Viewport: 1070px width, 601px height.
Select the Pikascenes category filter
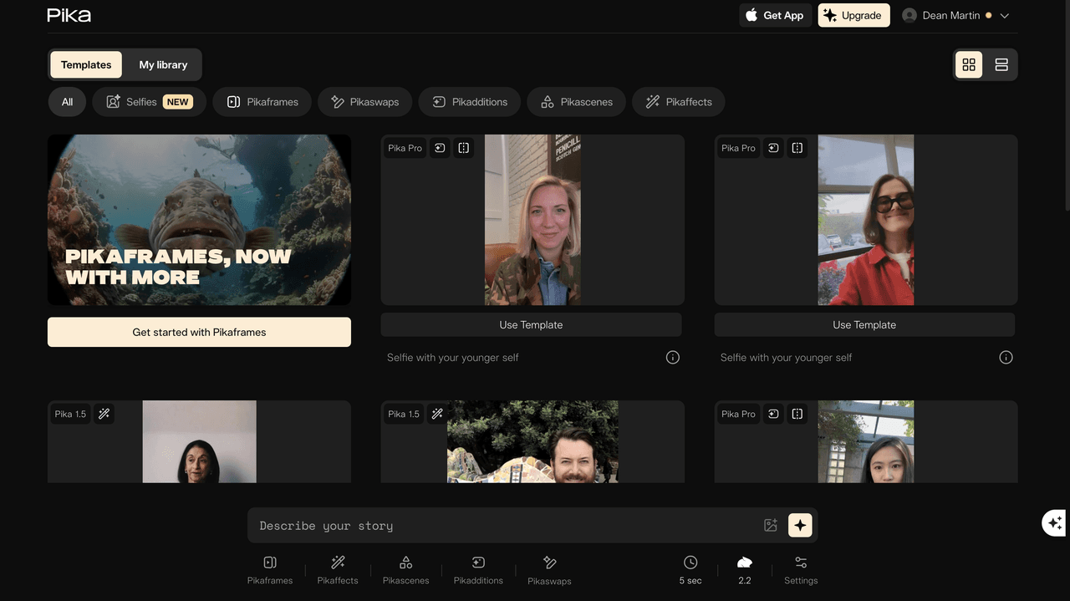tap(576, 102)
